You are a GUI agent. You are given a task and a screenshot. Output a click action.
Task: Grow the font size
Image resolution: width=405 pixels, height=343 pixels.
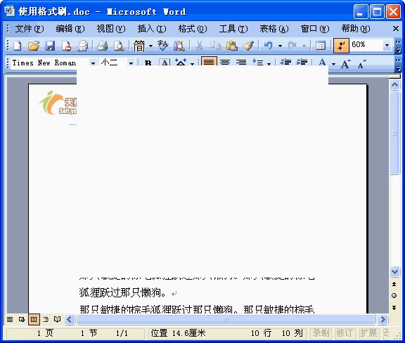point(345,63)
